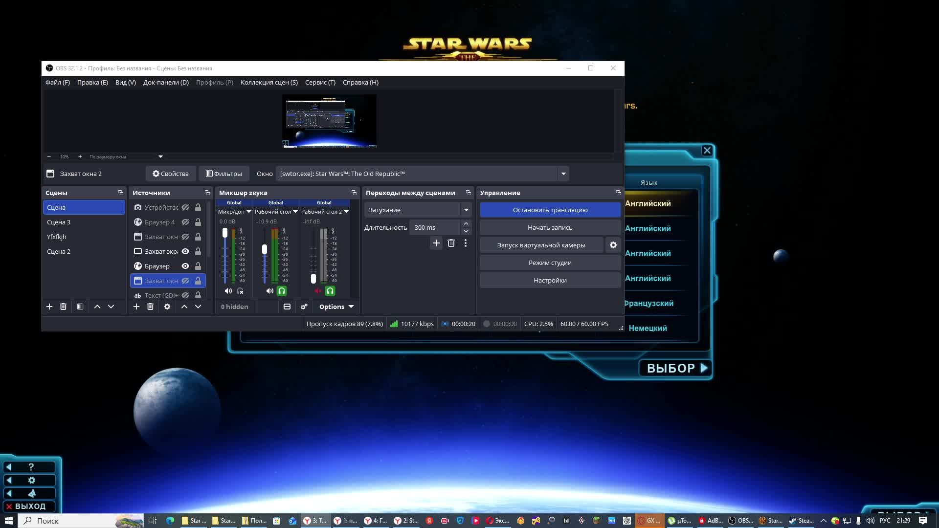This screenshot has height=528, width=939.
Task: Open Рабочий стол 2 channel dropdown arrow
Action: [x=346, y=212]
